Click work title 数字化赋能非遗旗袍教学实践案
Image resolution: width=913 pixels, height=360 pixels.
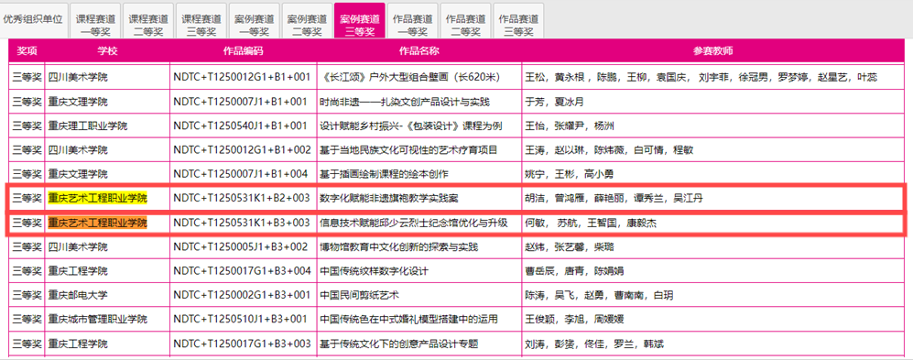(389, 199)
